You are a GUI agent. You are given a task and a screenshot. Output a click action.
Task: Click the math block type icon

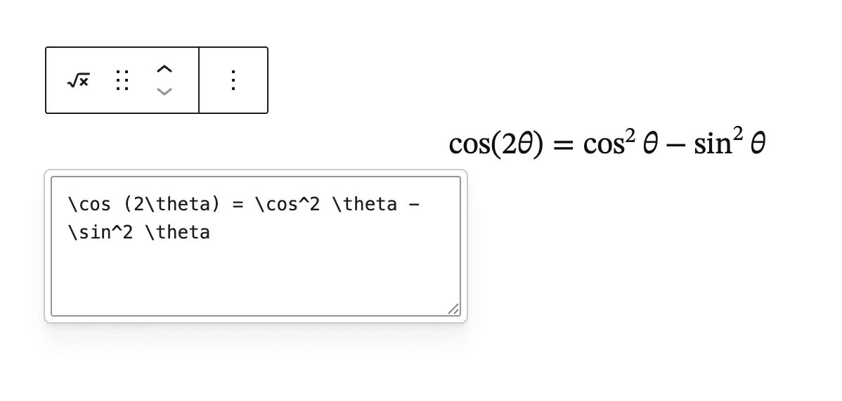tap(79, 80)
